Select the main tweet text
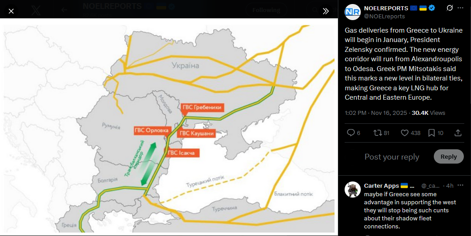The width and height of the screenshot is (471, 236). point(403,64)
